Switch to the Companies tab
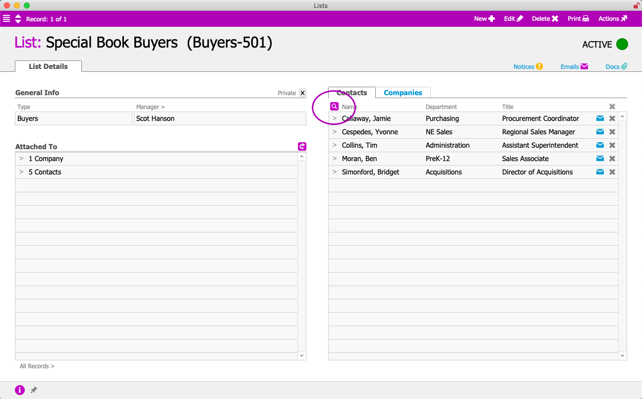 pos(403,93)
